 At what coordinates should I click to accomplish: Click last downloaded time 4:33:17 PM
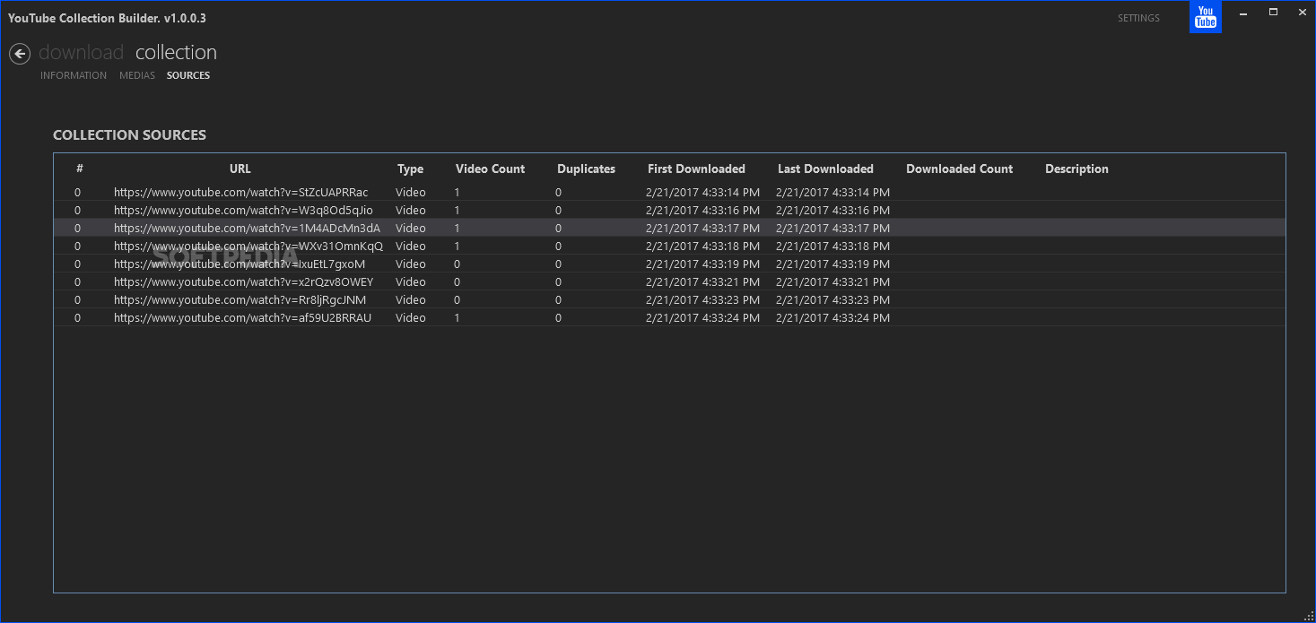coord(832,228)
